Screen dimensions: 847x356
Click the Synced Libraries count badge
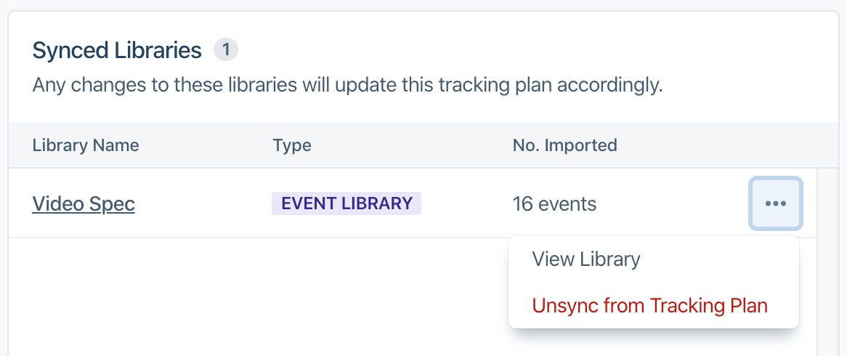coord(226,50)
